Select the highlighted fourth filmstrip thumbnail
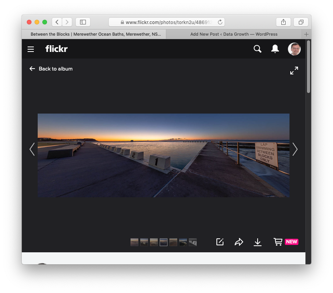 tap(164, 242)
